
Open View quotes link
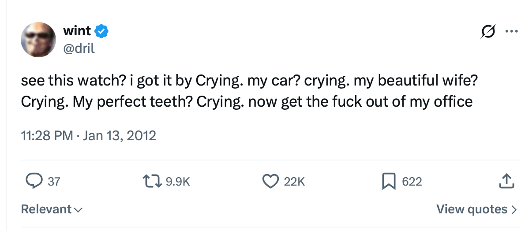pyautogui.click(x=471, y=209)
